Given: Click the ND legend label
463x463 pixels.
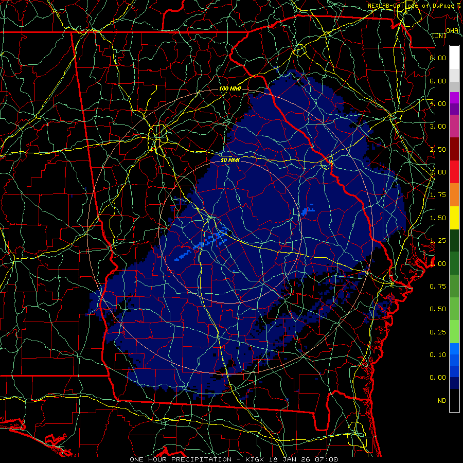Looking at the screenshot, I should tap(442, 401).
